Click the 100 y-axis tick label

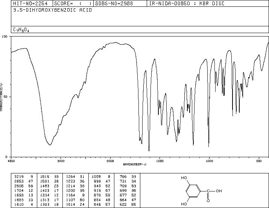pyautogui.click(x=5, y=36)
